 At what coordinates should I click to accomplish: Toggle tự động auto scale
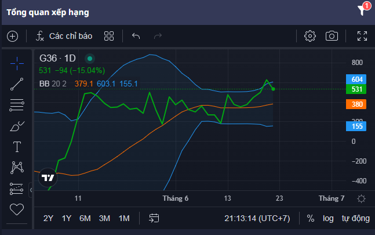click(356, 218)
